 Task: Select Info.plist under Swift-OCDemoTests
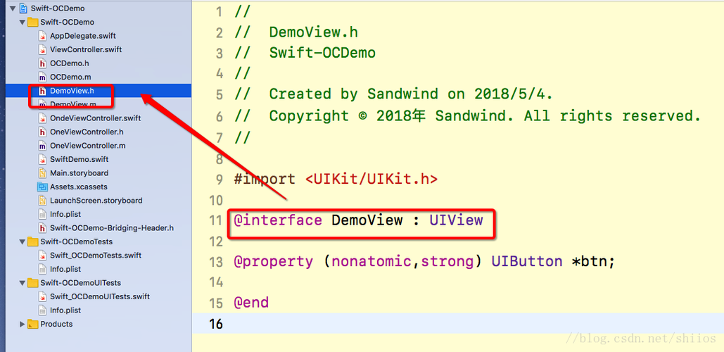point(65,269)
